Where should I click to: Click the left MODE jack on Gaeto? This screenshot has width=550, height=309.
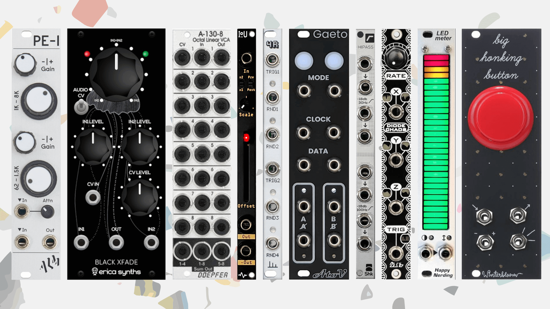(x=304, y=91)
